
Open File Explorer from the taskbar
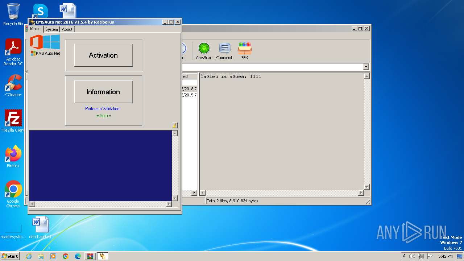click(41, 256)
